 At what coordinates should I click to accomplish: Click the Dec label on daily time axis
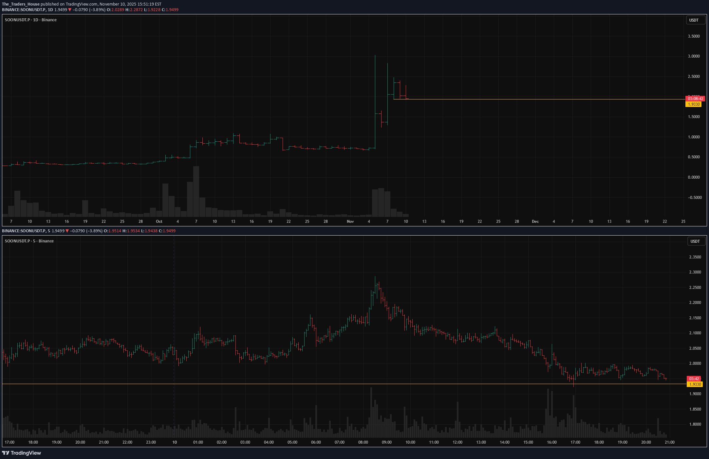click(535, 221)
